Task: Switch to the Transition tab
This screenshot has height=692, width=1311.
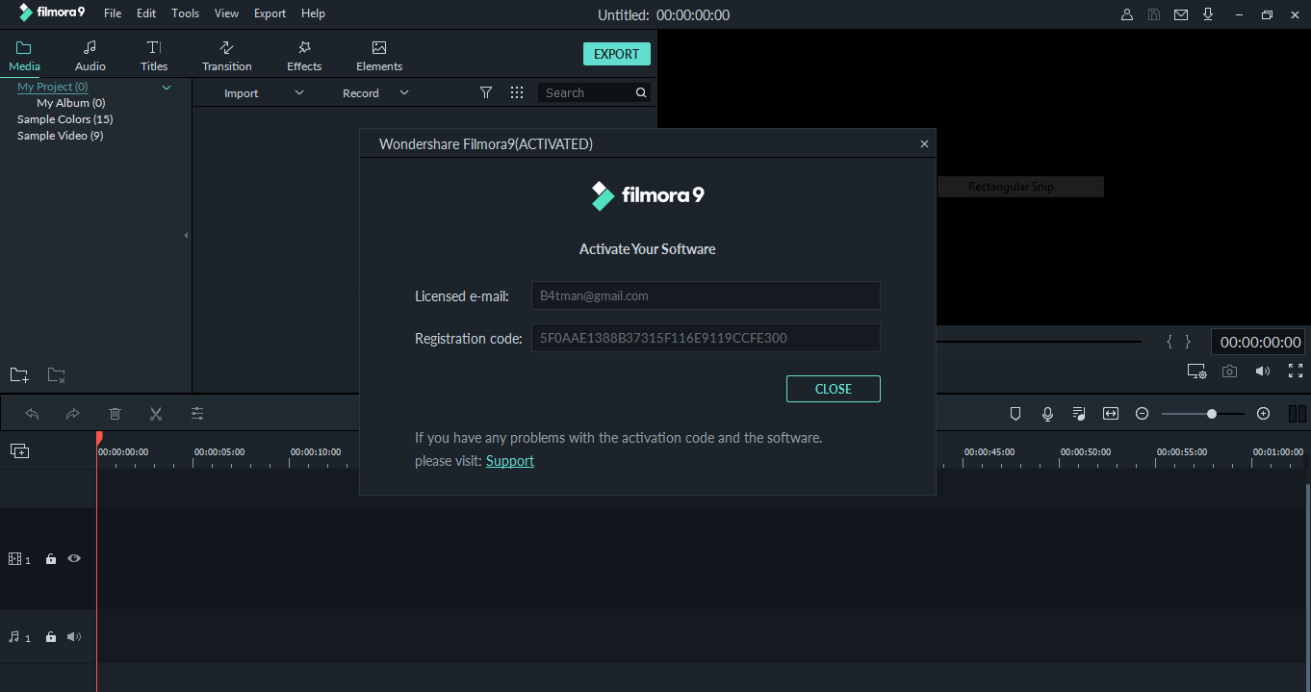Action: [227, 56]
